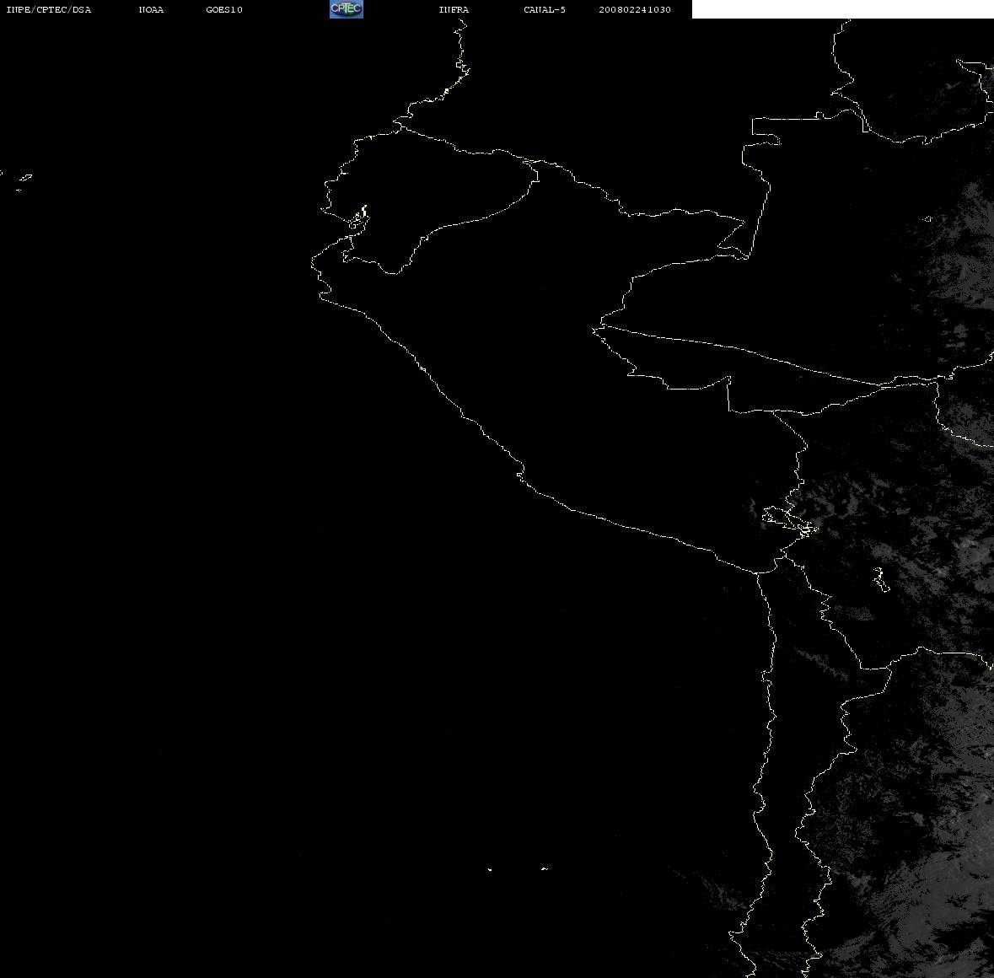The width and height of the screenshot is (994, 978).
Task: Click inside the Peru country outline
Action: 571,380
